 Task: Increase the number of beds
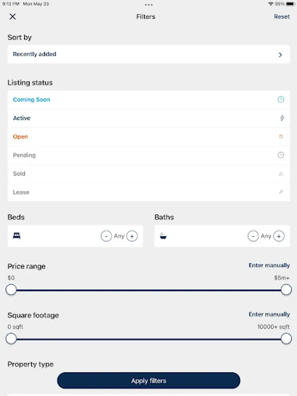[132, 236]
